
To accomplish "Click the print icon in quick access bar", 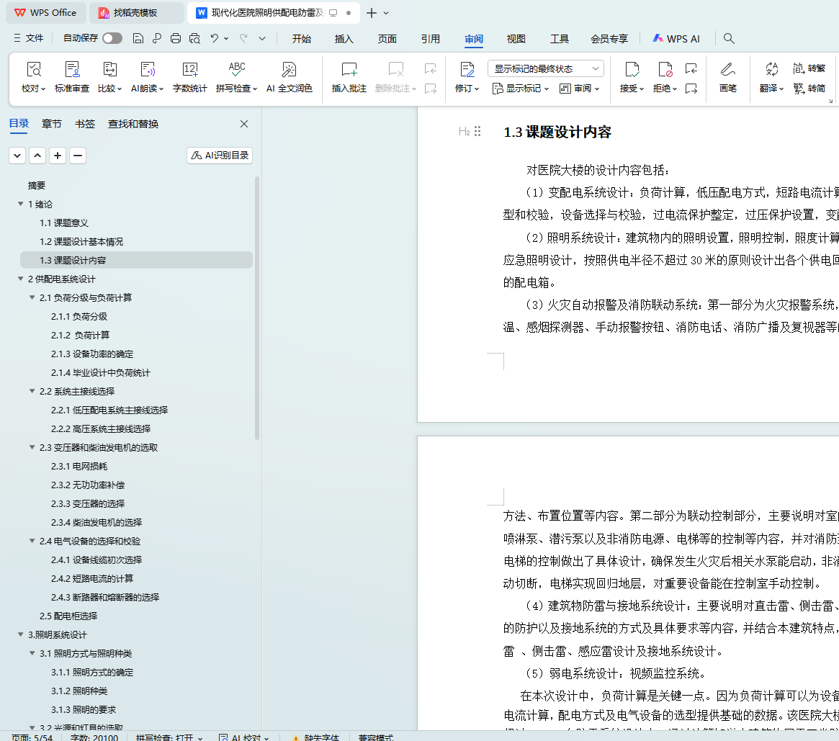I will click(x=176, y=39).
